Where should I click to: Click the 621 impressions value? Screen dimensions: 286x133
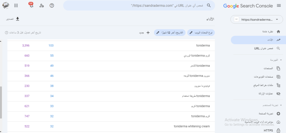(x=27, y=106)
